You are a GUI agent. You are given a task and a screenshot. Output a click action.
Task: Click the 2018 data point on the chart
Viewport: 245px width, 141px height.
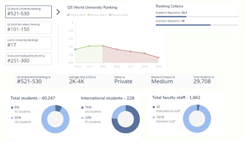[x=145, y=53]
